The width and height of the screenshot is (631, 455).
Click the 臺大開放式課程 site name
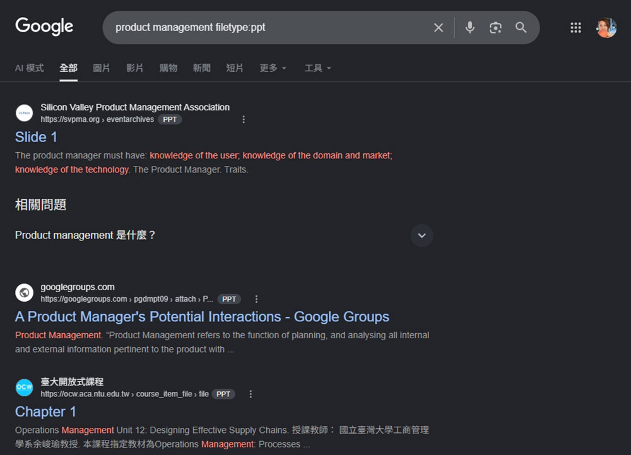(x=72, y=382)
